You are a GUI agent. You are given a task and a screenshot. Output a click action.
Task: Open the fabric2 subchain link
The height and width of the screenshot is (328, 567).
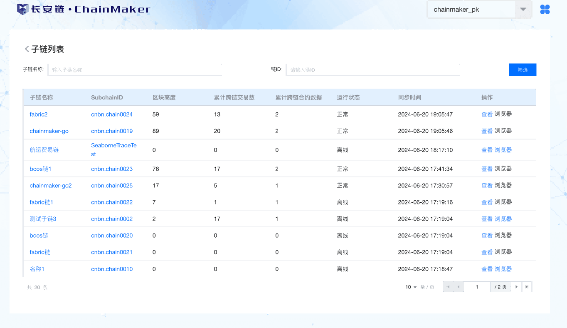pyautogui.click(x=39, y=114)
